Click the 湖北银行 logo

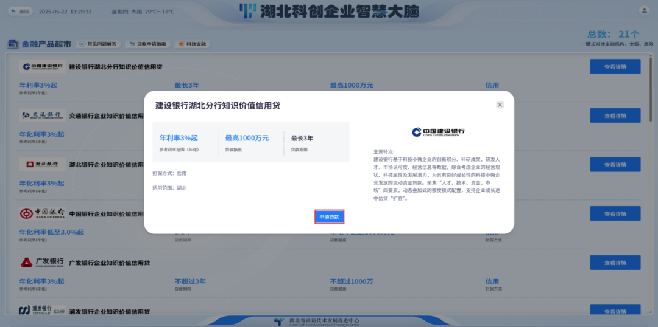coord(43,165)
